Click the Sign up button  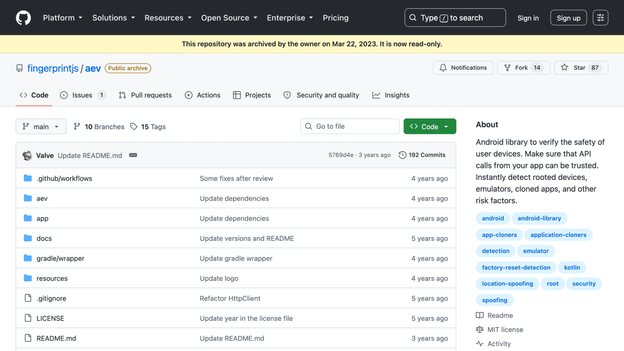click(x=569, y=18)
